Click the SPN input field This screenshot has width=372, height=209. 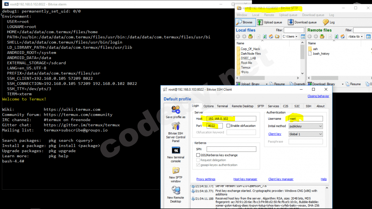point(231,149)
